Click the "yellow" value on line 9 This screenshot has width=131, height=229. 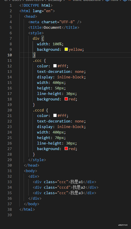click(x=75, y=50)
